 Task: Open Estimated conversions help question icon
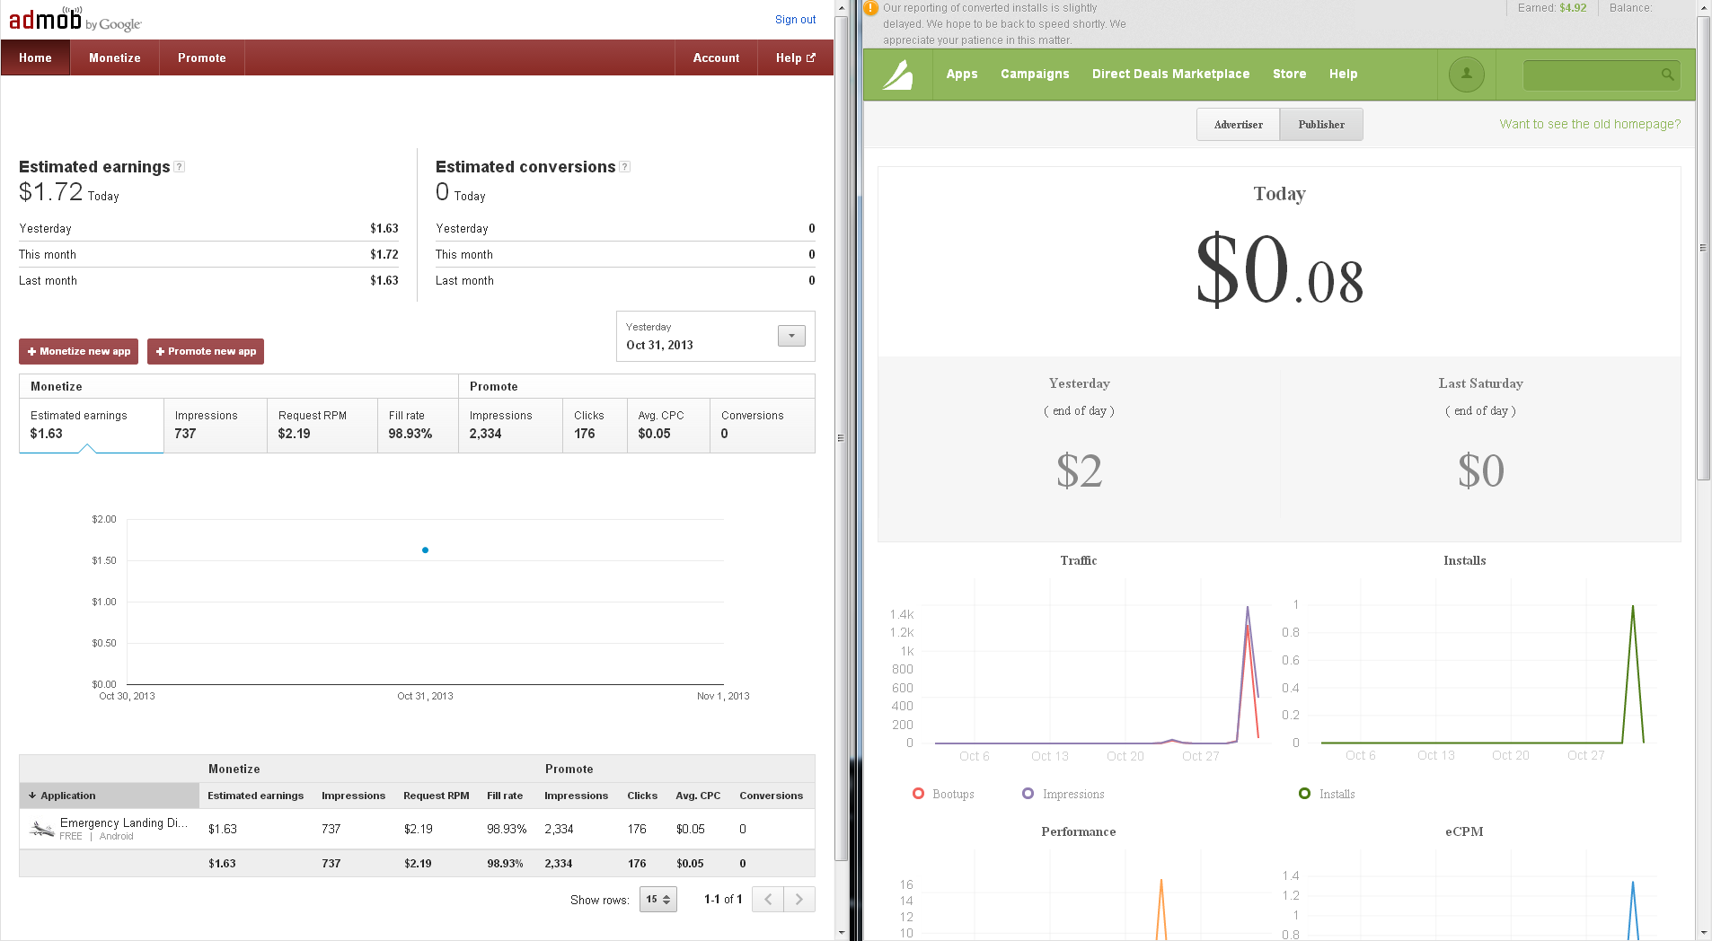click(x=625, y=166)
